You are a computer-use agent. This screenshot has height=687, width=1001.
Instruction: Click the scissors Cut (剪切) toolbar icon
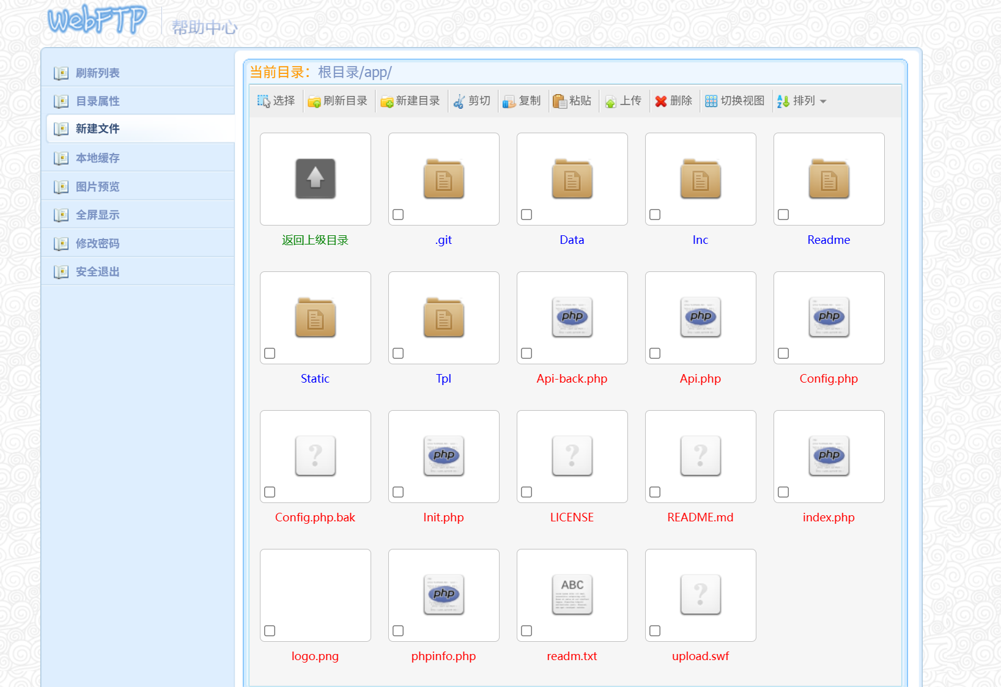(459, 101)
